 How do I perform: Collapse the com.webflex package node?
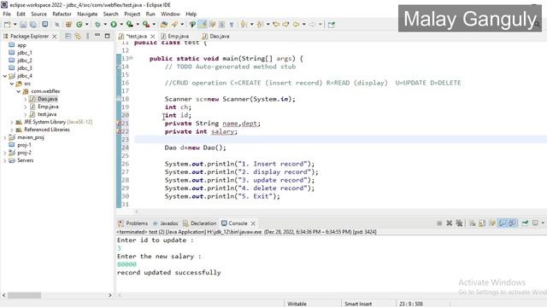click(19, 91)
